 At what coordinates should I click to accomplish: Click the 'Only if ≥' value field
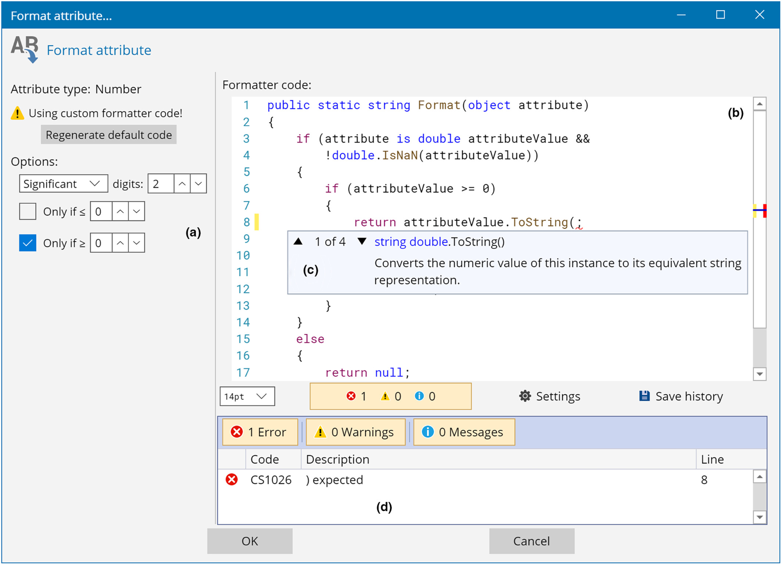(101, 243)
